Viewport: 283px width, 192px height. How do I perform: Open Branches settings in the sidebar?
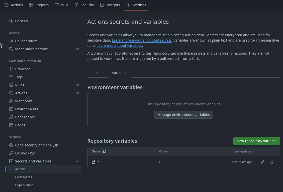[x=23, y=69]
